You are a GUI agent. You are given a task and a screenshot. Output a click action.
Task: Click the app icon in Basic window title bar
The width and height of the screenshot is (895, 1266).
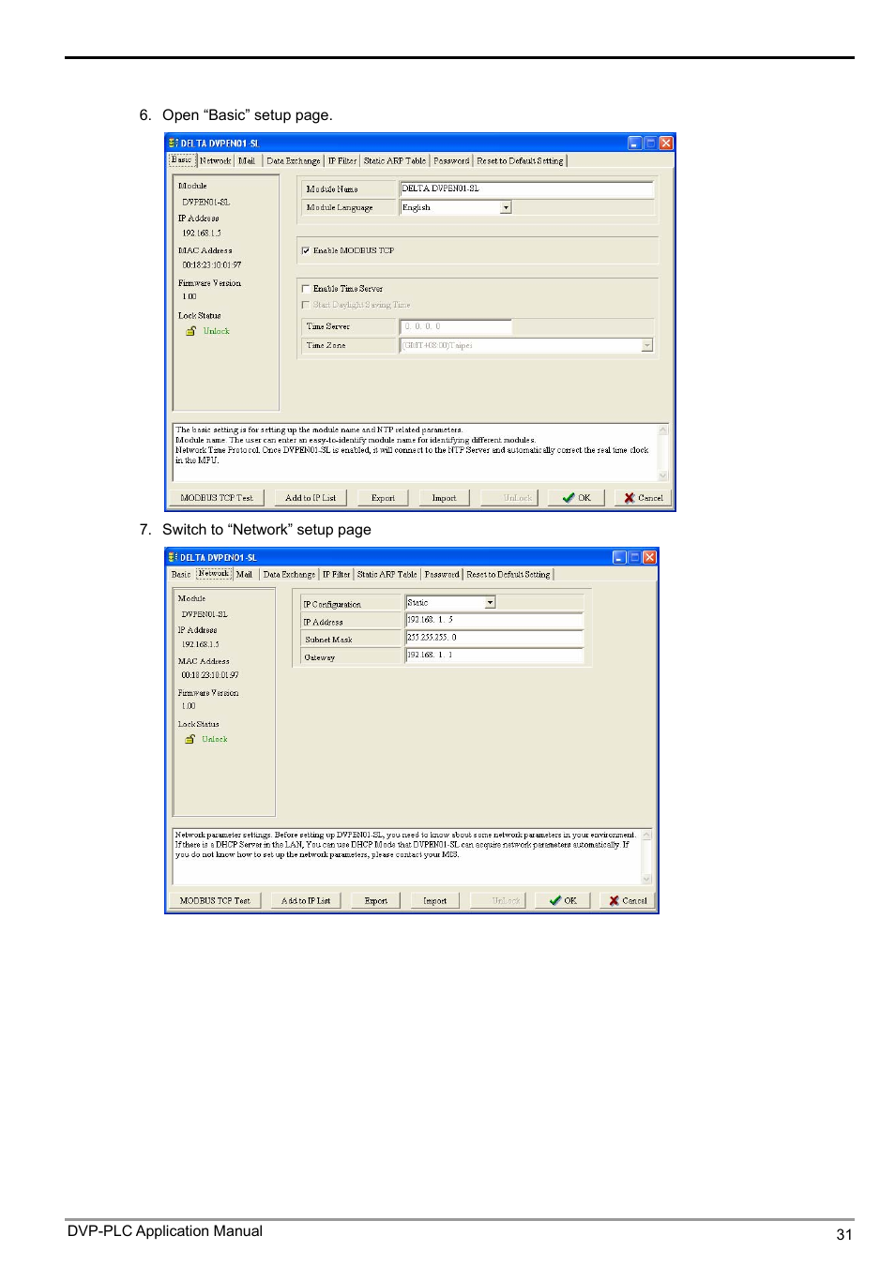coord(174,143)
